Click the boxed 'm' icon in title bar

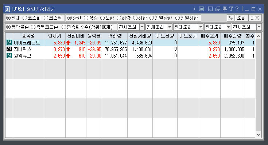(x=201, y=9)
